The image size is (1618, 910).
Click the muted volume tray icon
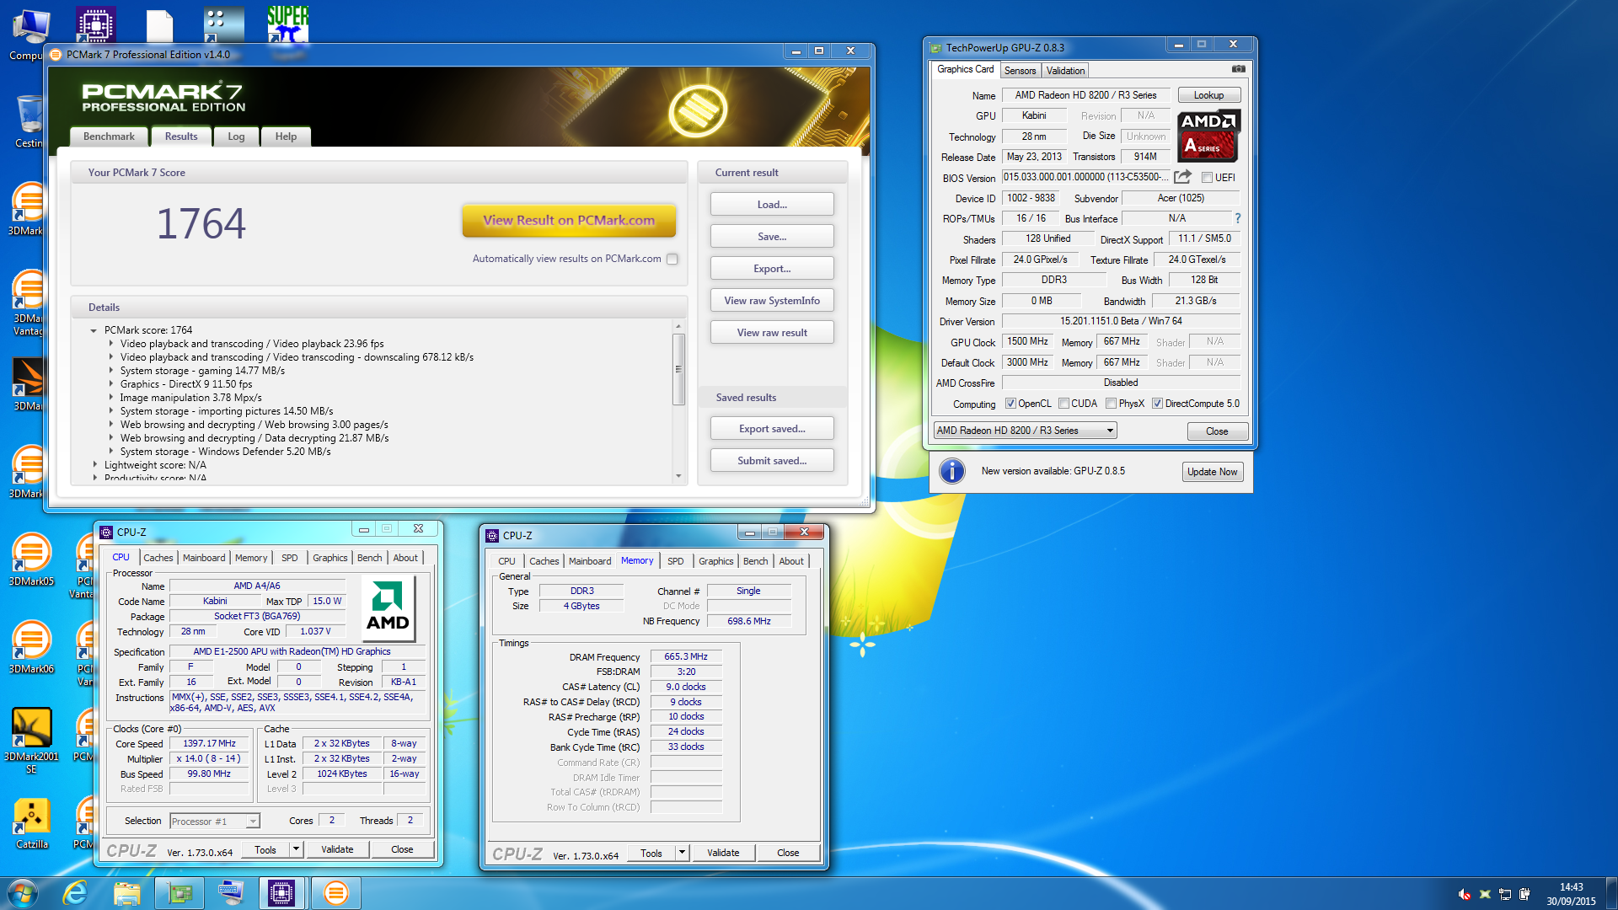click(1465, 894)
